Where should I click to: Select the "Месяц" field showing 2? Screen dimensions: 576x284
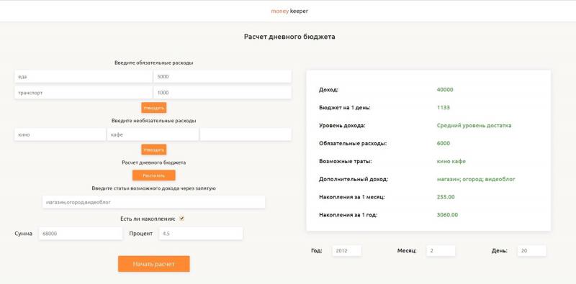pyautogui.click(x=441, y=251)
